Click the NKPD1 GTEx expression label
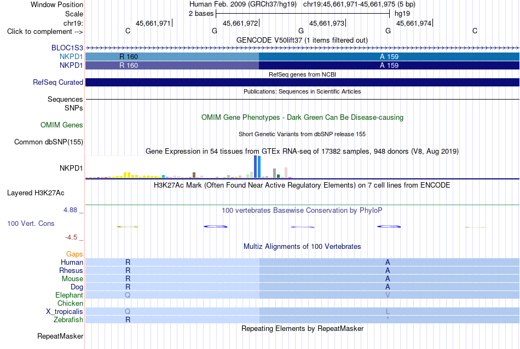This screenshot has height=349, width=520. tap(71, 168)
